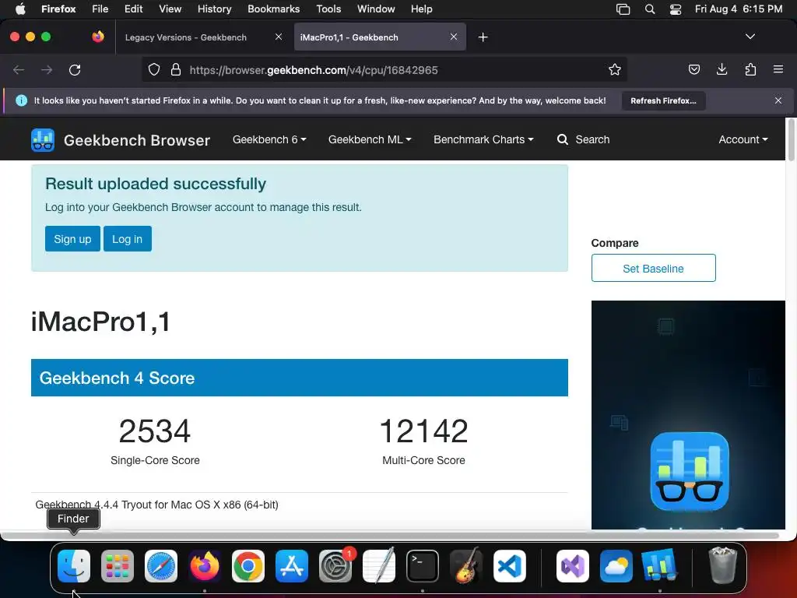Screen dimensions: 797x598
Task: Open a new tab with the plus icon
Action: click(x=483, y=37)
